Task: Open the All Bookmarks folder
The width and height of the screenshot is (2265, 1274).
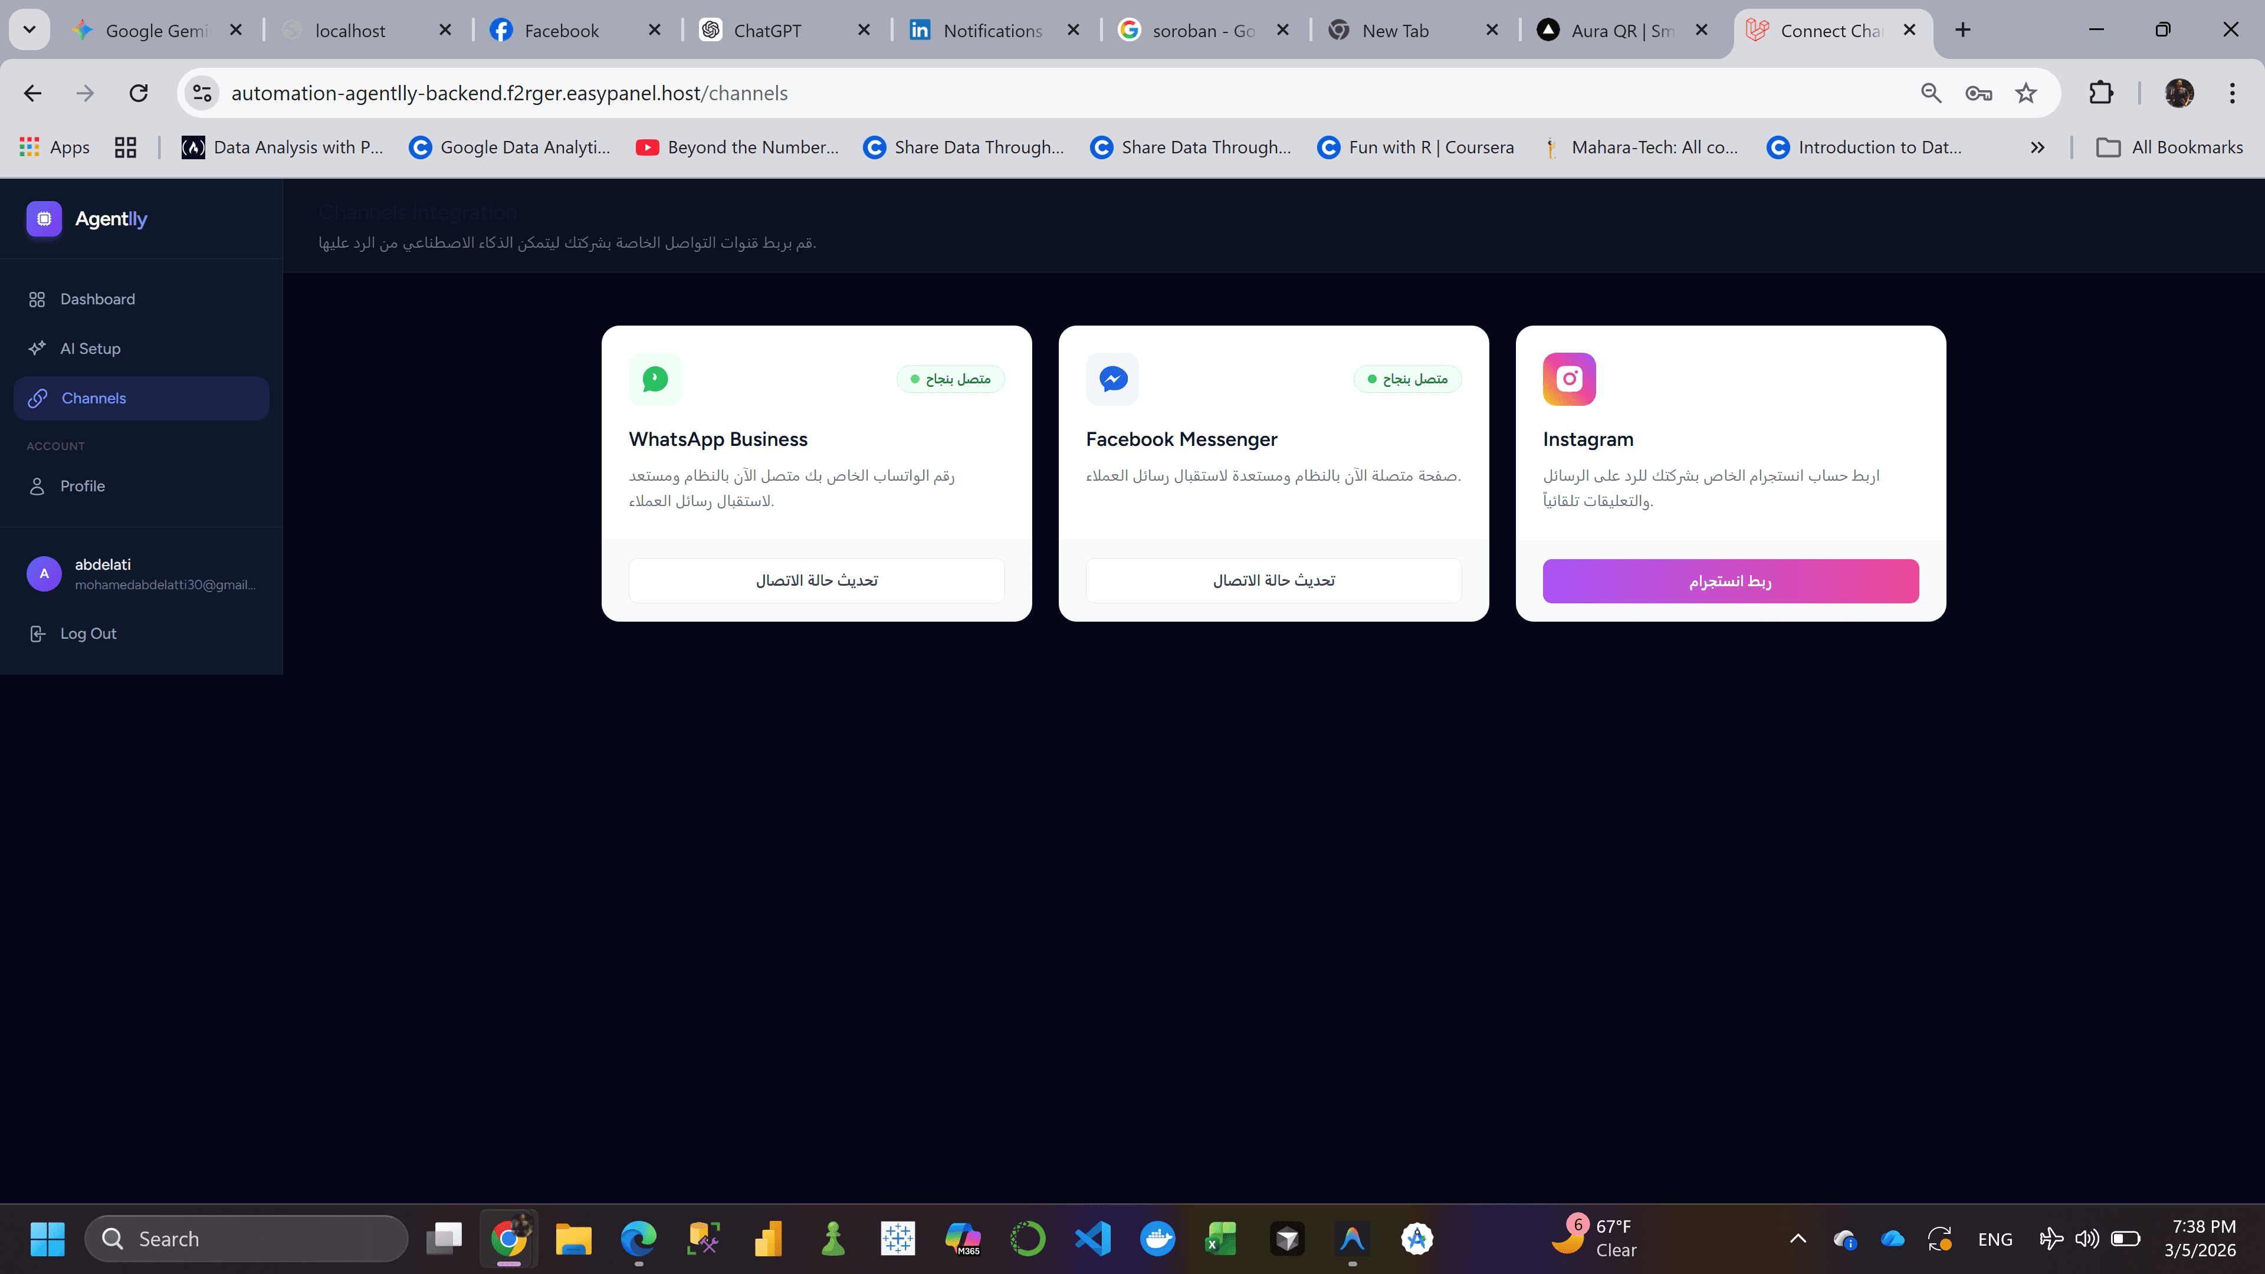Action: click(2169, 147)
